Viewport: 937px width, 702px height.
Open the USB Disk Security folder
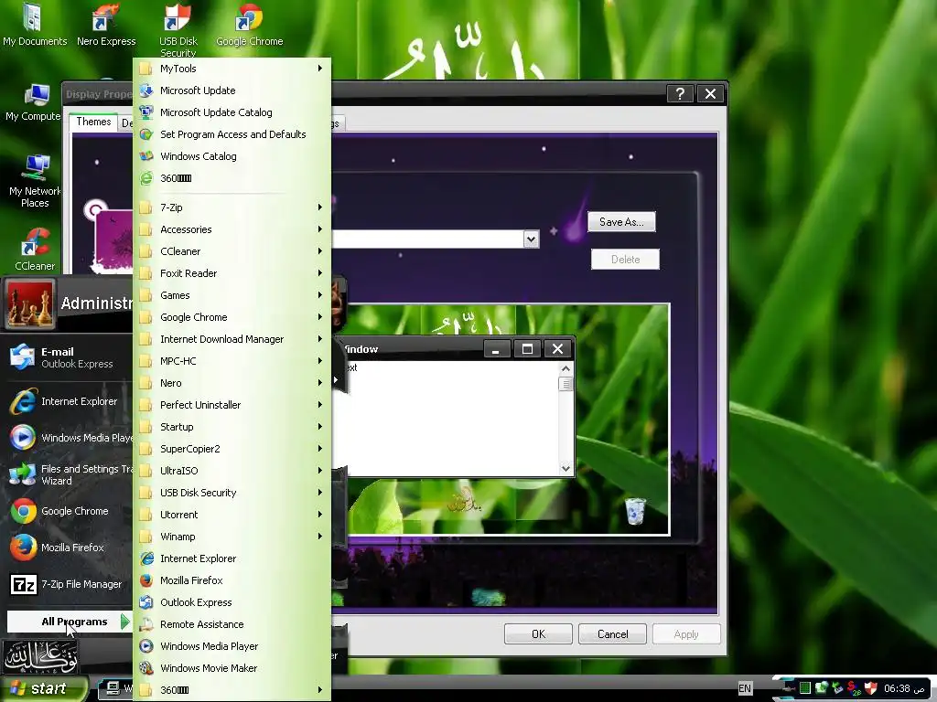[x=232, y=493]
